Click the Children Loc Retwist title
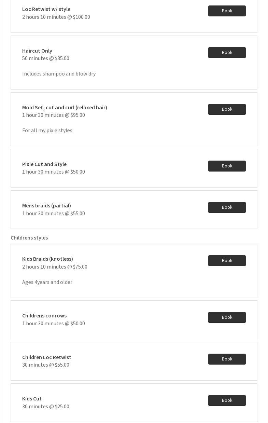The height and width of the screenshot is (423, 268). 47,357
